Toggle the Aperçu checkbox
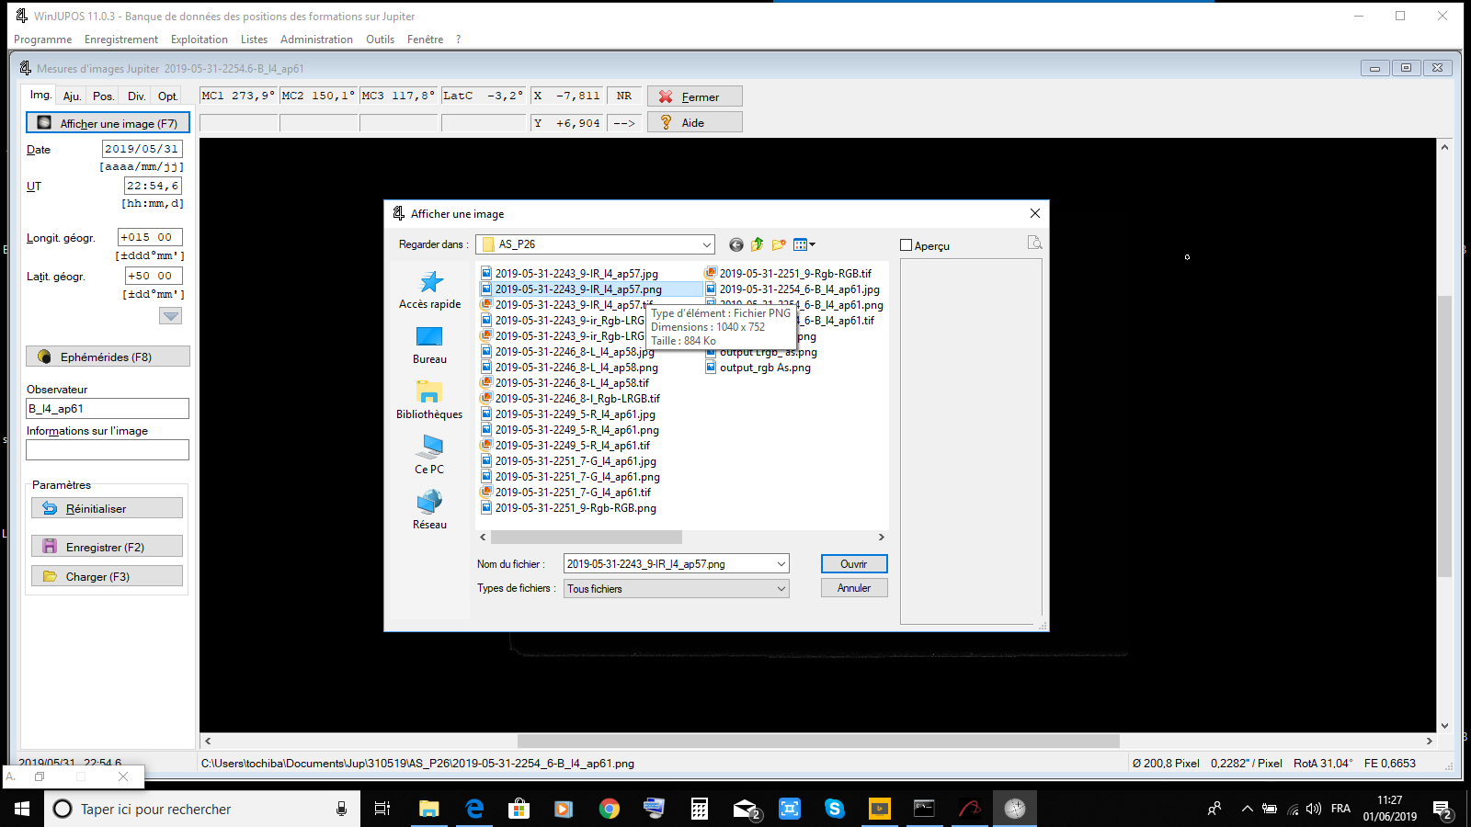The height and width of the screenshot is (827, 1471). 907,245
